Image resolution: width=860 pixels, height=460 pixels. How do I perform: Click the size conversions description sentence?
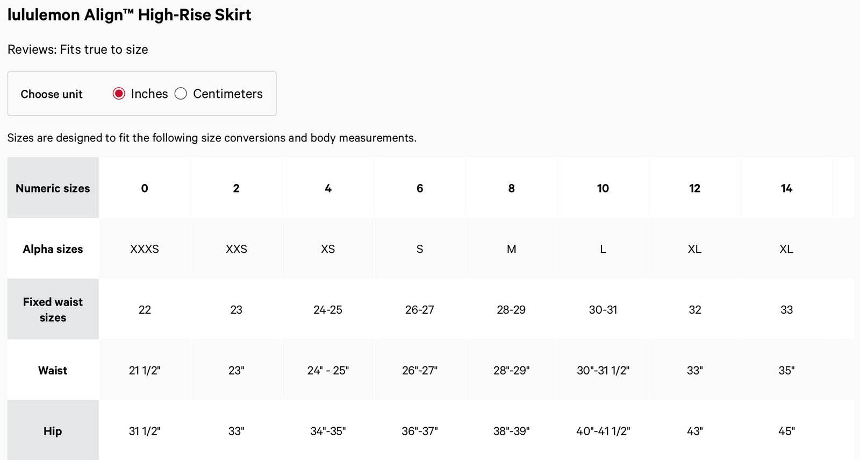[212, 138]
